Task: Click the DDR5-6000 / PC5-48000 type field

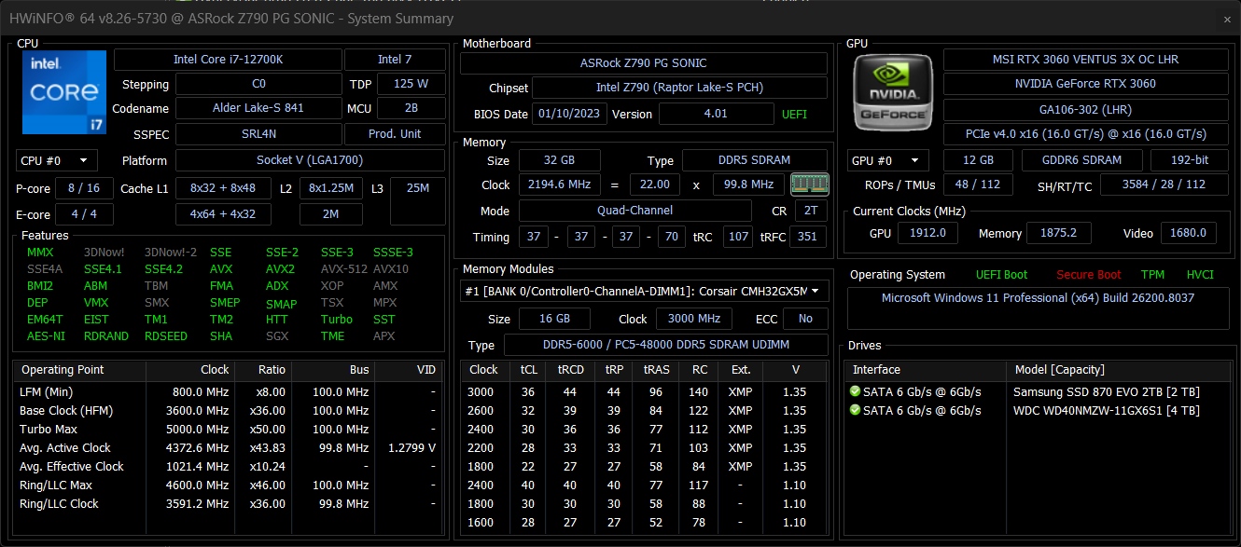Action: [665, 345]
